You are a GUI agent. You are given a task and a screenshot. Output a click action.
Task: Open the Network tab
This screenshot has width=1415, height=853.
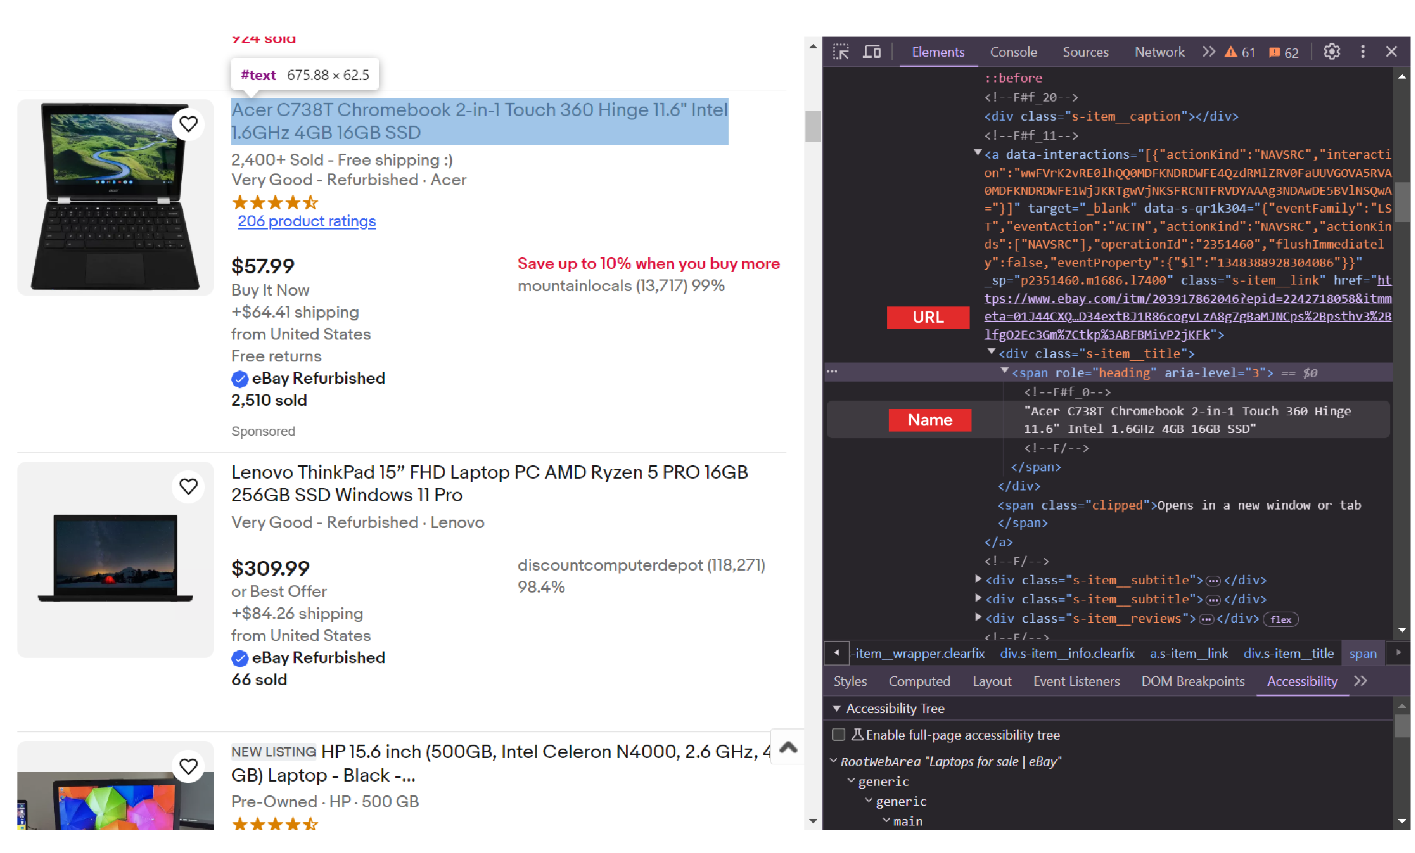(1159, 52)
